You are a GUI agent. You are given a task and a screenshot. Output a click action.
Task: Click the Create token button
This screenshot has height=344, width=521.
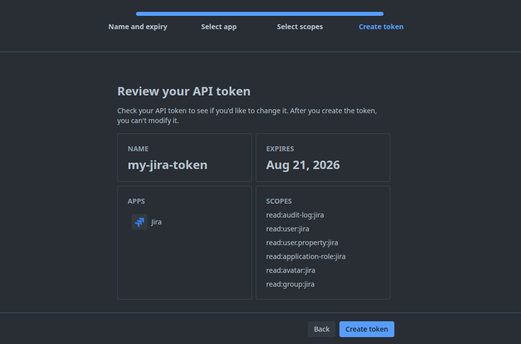click(367, 329)
